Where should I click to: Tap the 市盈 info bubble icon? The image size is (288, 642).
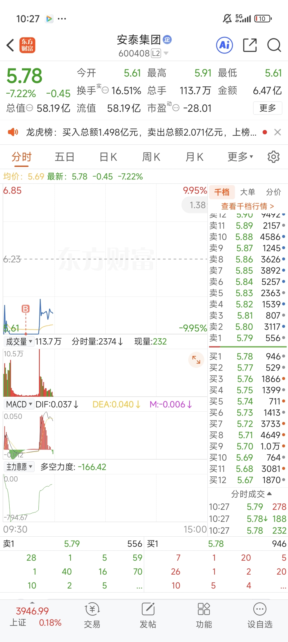coord(176,108)
